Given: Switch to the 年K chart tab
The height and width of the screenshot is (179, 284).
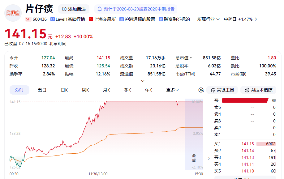Looking at the screenshot, I should (148, 90).
